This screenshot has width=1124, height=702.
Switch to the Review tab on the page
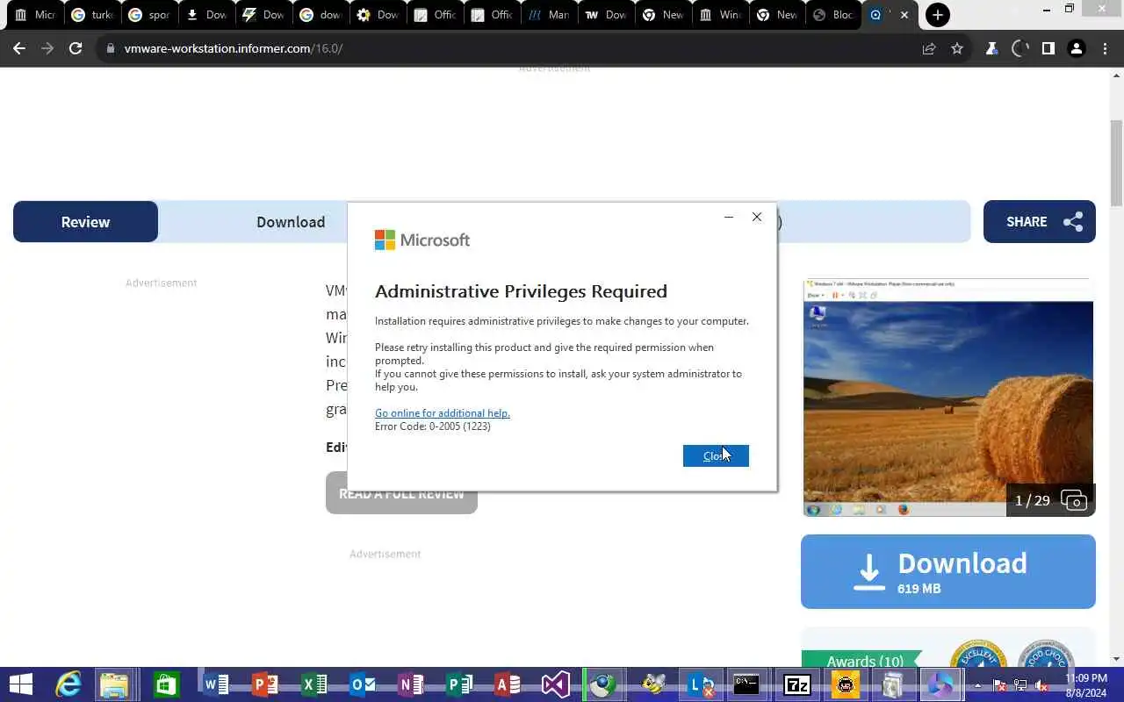click(x=85, y=222)
